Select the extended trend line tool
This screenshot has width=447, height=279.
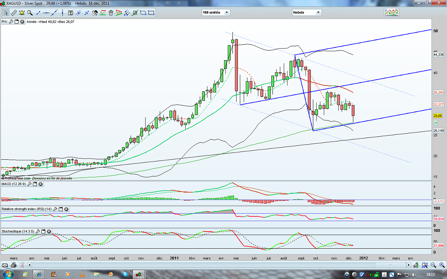54,13
